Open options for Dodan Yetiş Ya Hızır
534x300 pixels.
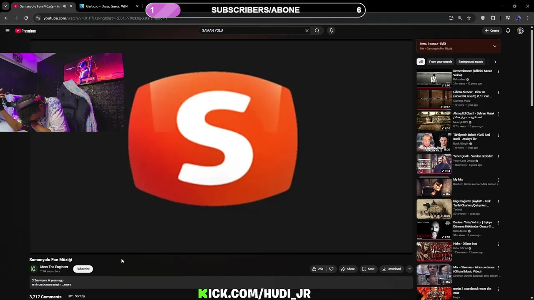tap(499, 223)
